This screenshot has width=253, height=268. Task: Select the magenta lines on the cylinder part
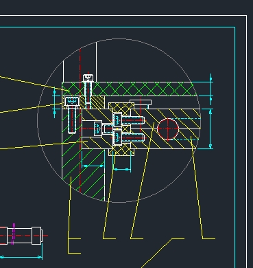pyautogui.click(x=13, y=234)
